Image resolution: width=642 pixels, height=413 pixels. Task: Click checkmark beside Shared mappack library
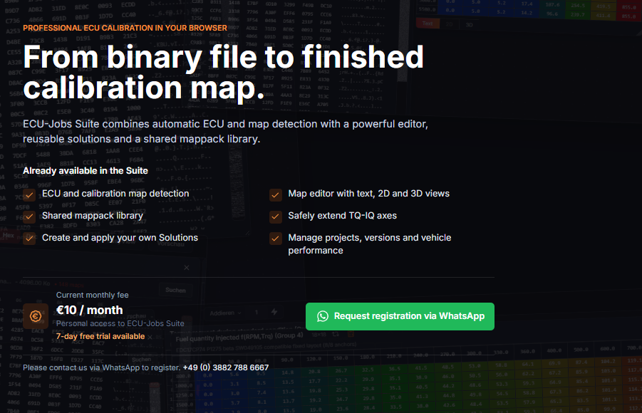[x=29, y=216]
